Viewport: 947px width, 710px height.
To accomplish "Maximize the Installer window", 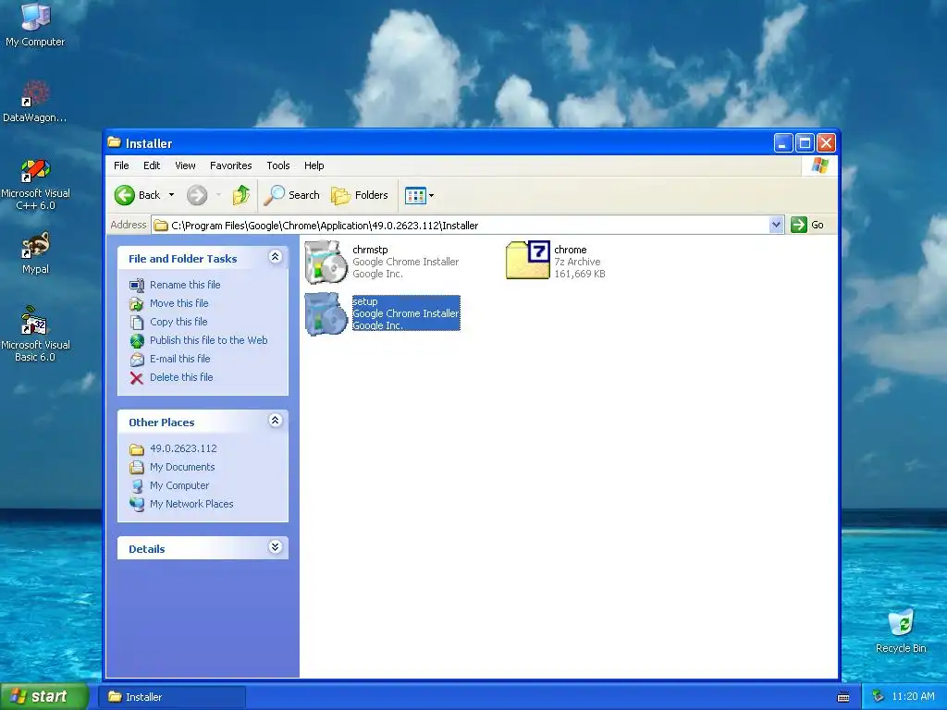I will point(805,143).
